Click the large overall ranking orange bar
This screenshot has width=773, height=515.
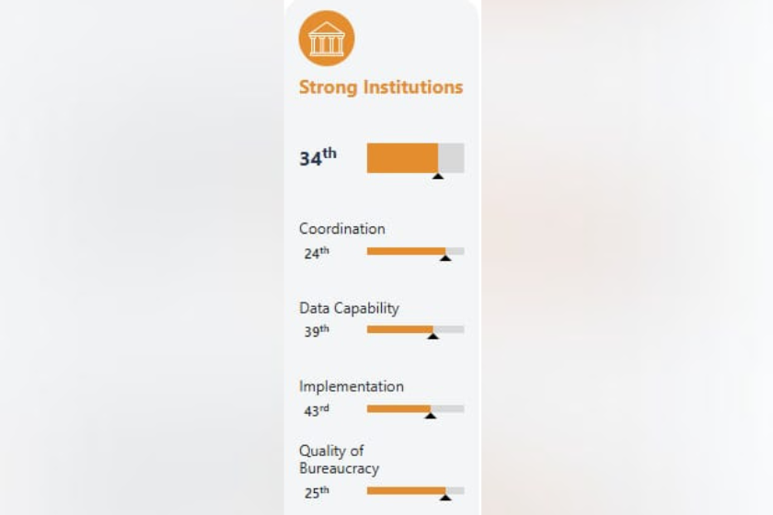tap(416, 158)
